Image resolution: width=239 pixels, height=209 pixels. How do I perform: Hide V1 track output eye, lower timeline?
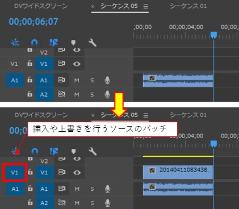(x=77, y=173)
